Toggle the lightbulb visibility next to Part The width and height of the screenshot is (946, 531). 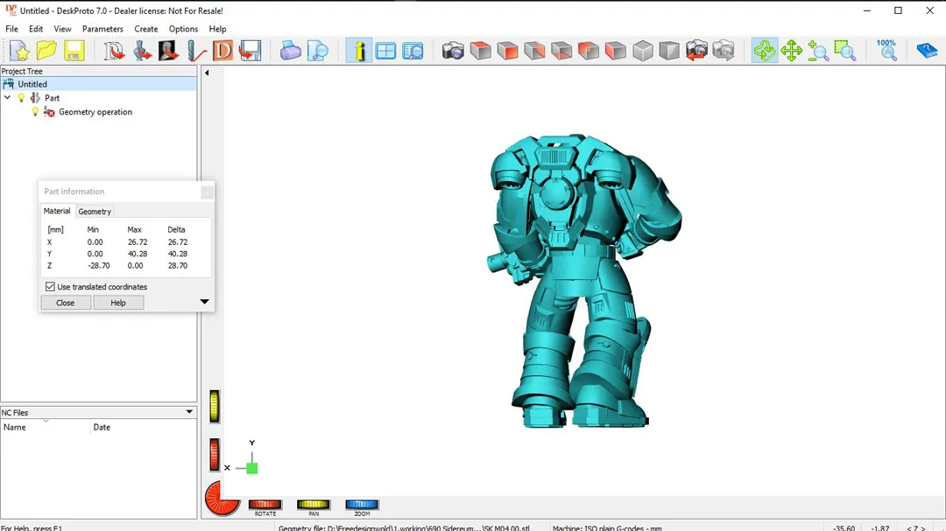tap(22, 98)
